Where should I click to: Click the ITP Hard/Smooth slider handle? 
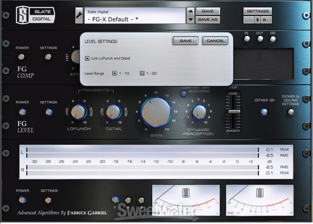(234, 112)
